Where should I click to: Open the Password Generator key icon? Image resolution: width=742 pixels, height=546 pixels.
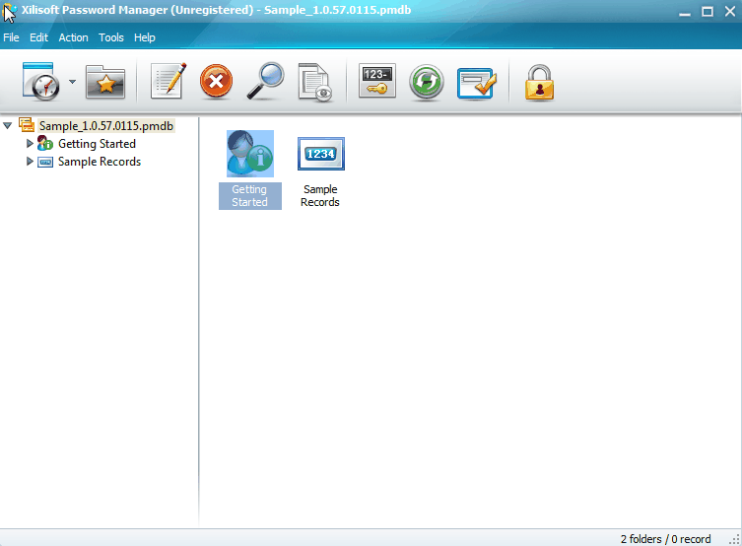tap(377, 81)
